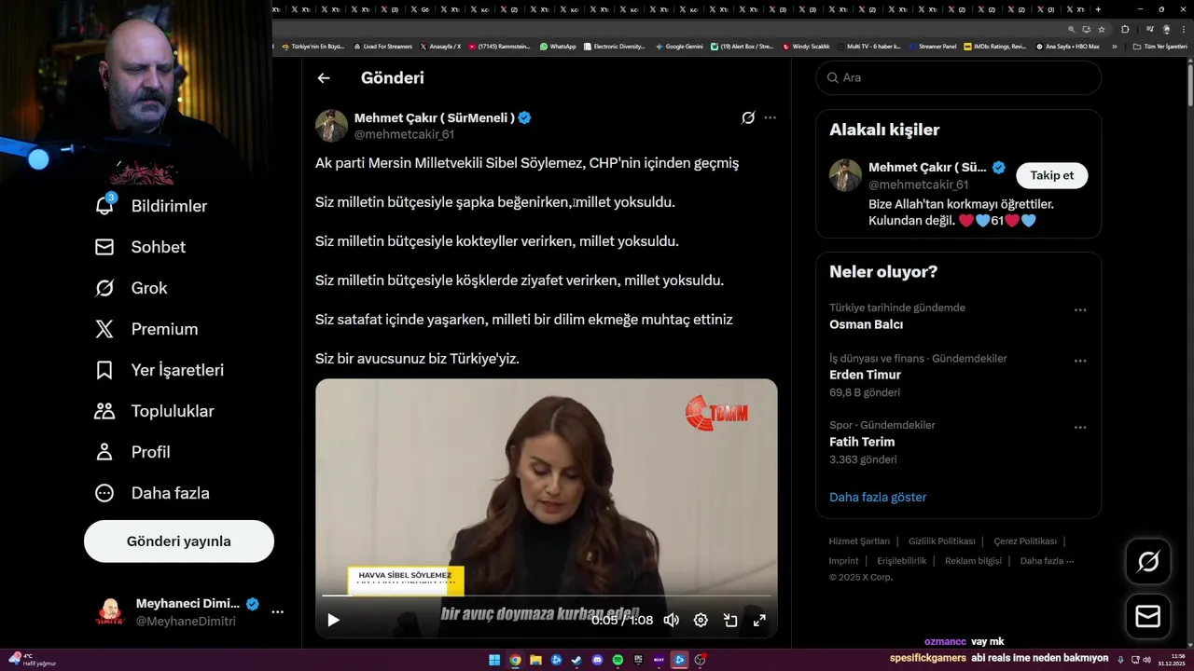Open the Anasayfa / X bookmark
The width and height of the screenshot is (1194, 671).
point(440,47)
